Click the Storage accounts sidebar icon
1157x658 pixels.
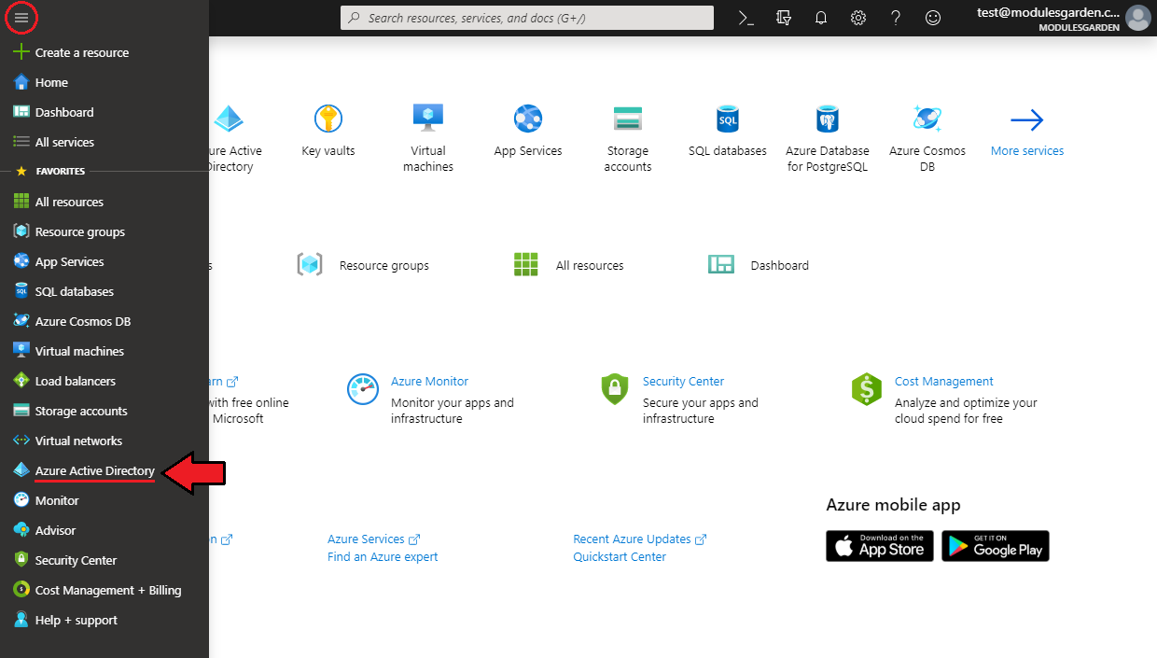21,411
